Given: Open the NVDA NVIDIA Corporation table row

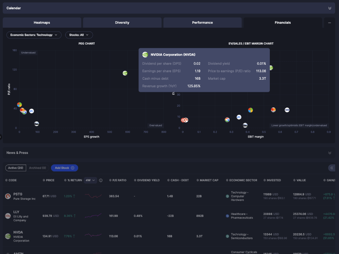Looking at the screenshot, I should point(169,236).
